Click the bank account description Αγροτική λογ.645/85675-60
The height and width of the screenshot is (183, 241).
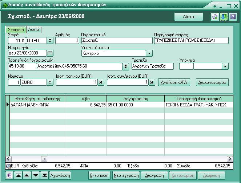[80, 66]
